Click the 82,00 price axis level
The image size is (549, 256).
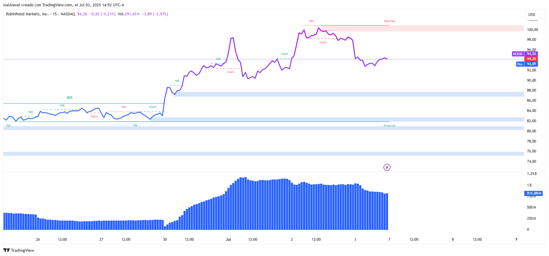click(532, 121)
